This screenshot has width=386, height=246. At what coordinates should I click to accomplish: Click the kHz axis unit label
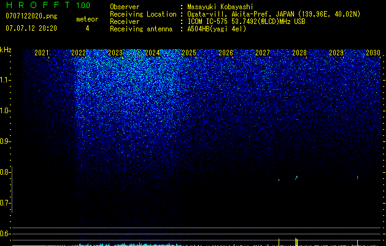point(6,50)
